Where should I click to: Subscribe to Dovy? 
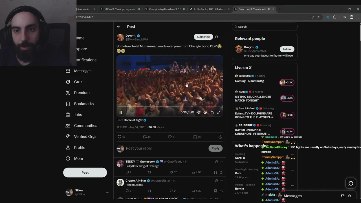[203, 37]
